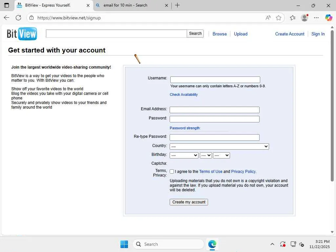Screen dimensions: 336x252
Task: Click the BitView Search button
Action: [195, 33]
